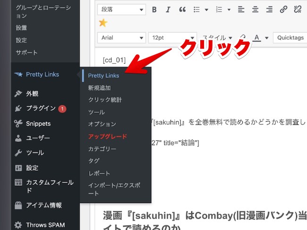Open カスタムフィールド custom fields menu
Image resolution: width=307 pixels, height=230 pixels.
pyautogui.click(x=50, y=186)
